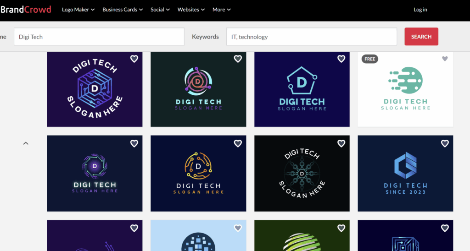Click the up chevron arrow on left
The image size is (470, 251).
[26, 143]
